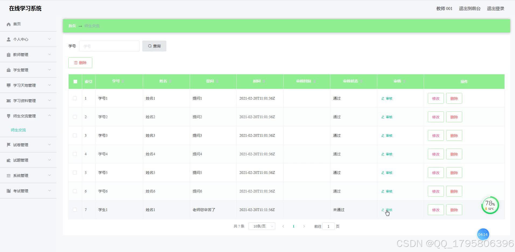The image size is (515, 252).
Task: Click the book icon beside 考试管理
Action: click(9, 191)
